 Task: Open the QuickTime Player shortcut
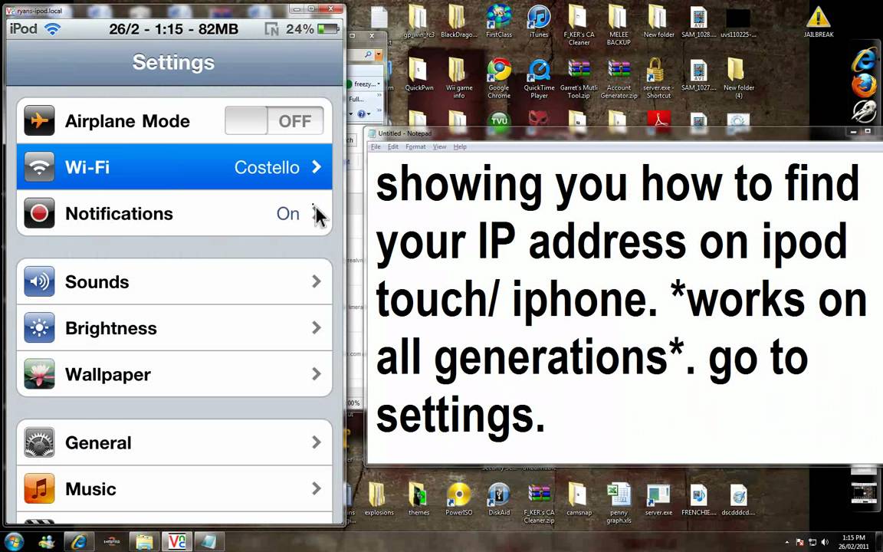[539, 77]
